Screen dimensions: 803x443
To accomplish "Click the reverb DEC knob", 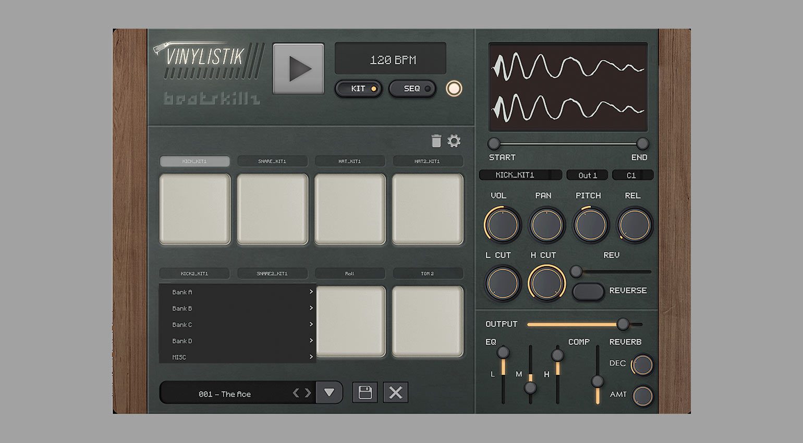I will (642, 365).
